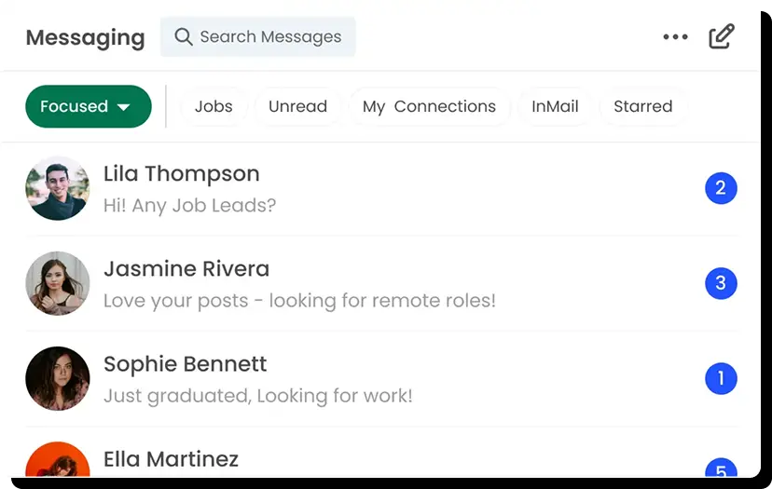Screen dimensions: 772x489
Task: Open message 'Just graduated, Looking for work!'
Action: click(x=257, y=396)
